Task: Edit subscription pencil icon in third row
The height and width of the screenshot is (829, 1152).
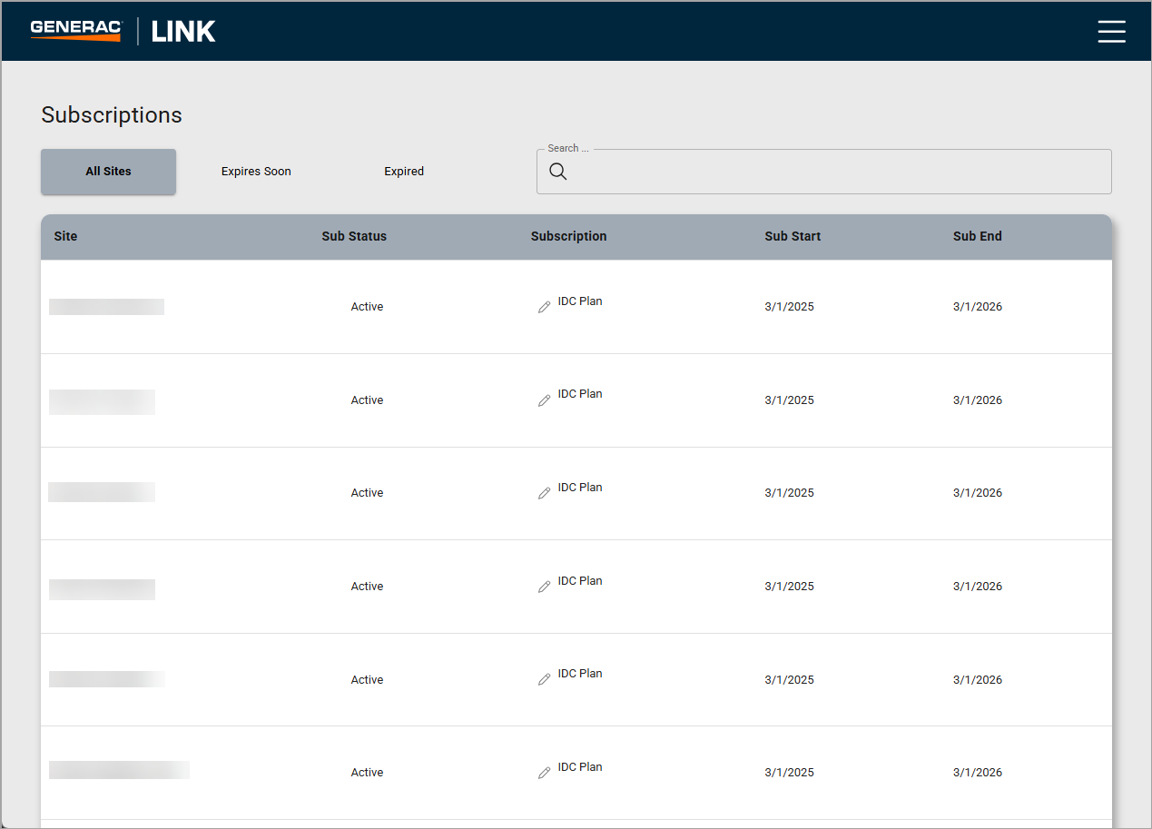Action: pyautogui.click(x=544, y=494)
